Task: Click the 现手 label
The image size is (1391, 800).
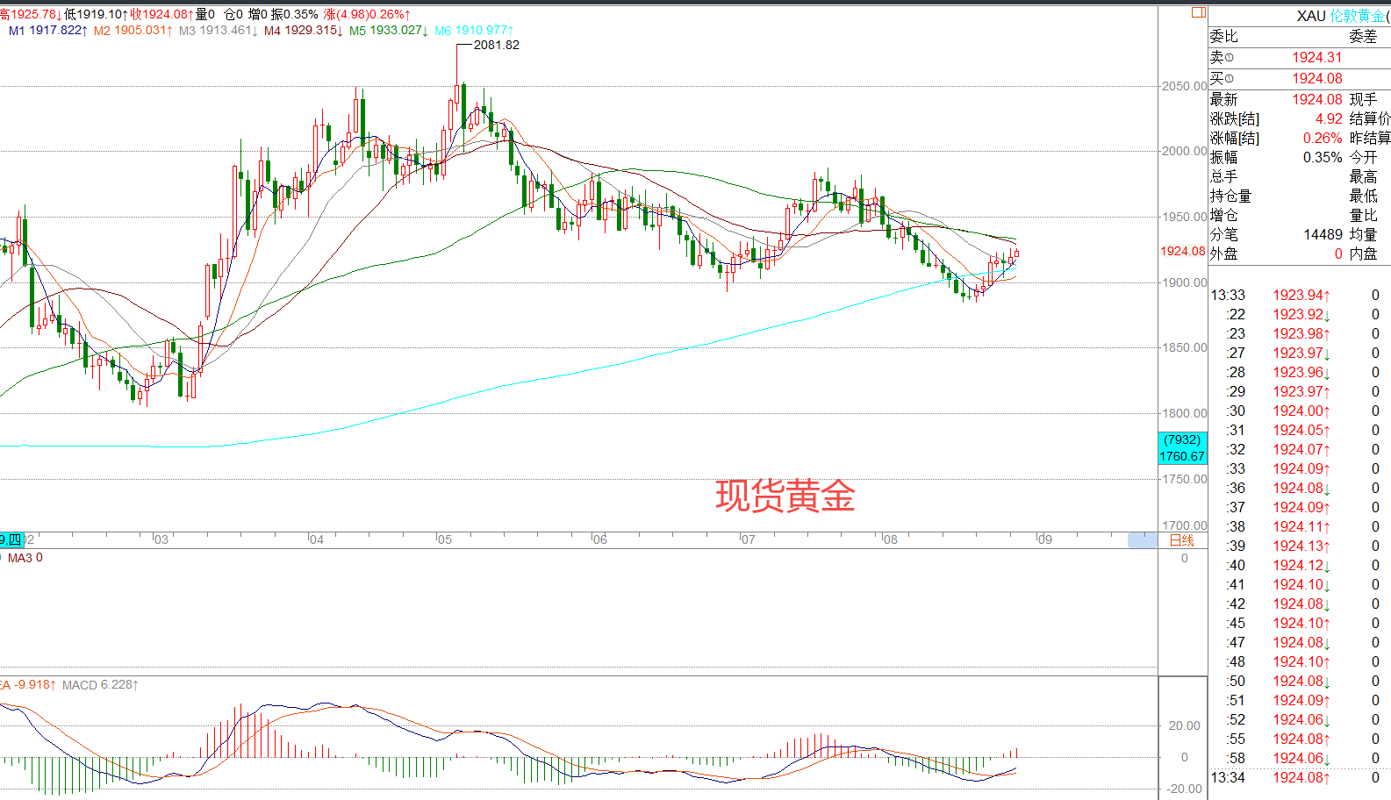Action: pyautogui.click(x=1363, y=99)
